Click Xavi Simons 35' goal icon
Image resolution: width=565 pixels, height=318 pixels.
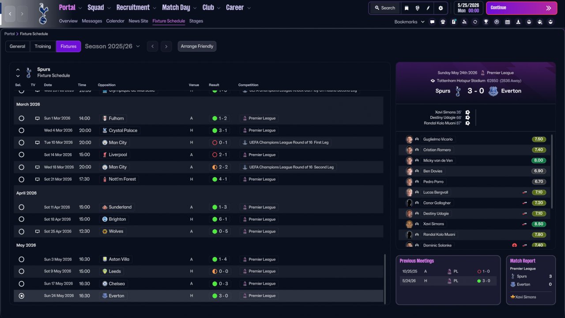tap(467, 113)
